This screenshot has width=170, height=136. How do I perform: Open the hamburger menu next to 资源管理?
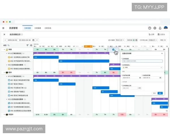pos(3,28)
